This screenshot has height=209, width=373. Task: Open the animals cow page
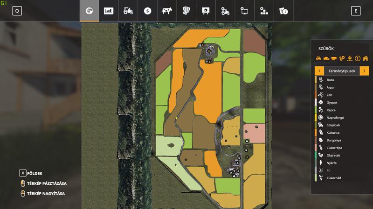(x=166, y=11)
